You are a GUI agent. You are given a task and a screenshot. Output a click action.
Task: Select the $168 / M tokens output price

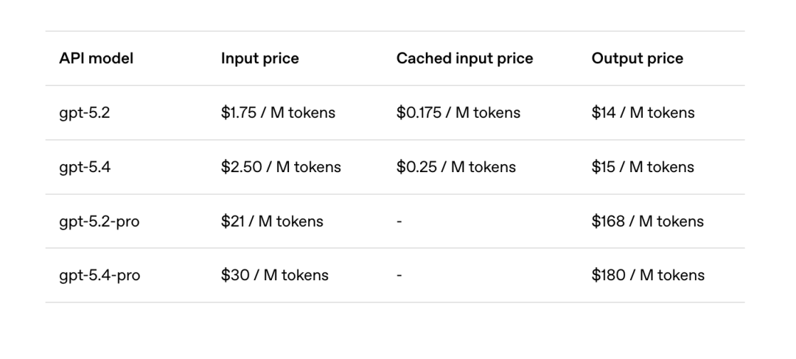coord(647,221)
